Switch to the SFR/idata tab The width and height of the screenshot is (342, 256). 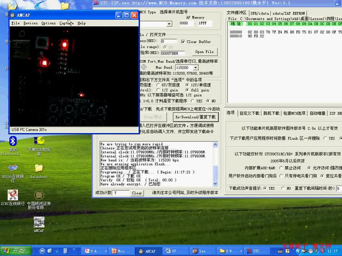pos(260,13)
